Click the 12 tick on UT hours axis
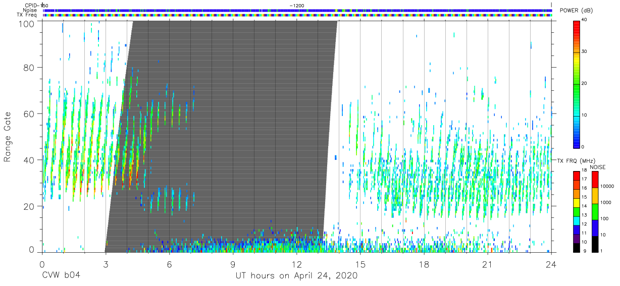The width and height of the screenshot is (620, 286). (297, 264)
